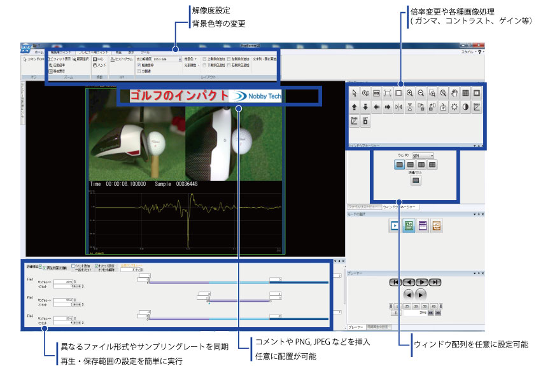Open the window arrangement 並列 dropdown

coord(423,156)
